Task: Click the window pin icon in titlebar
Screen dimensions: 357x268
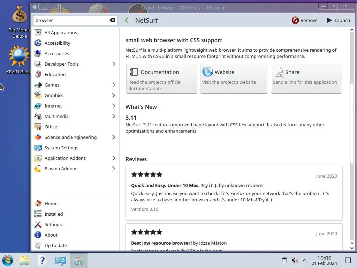Action: (43, 6)
